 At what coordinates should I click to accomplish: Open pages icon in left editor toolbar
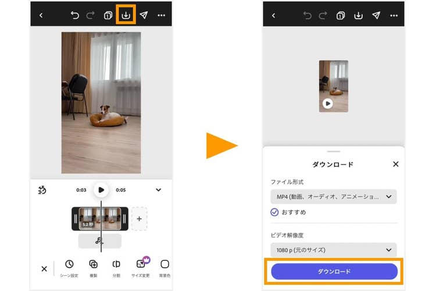tap(108, 15)
